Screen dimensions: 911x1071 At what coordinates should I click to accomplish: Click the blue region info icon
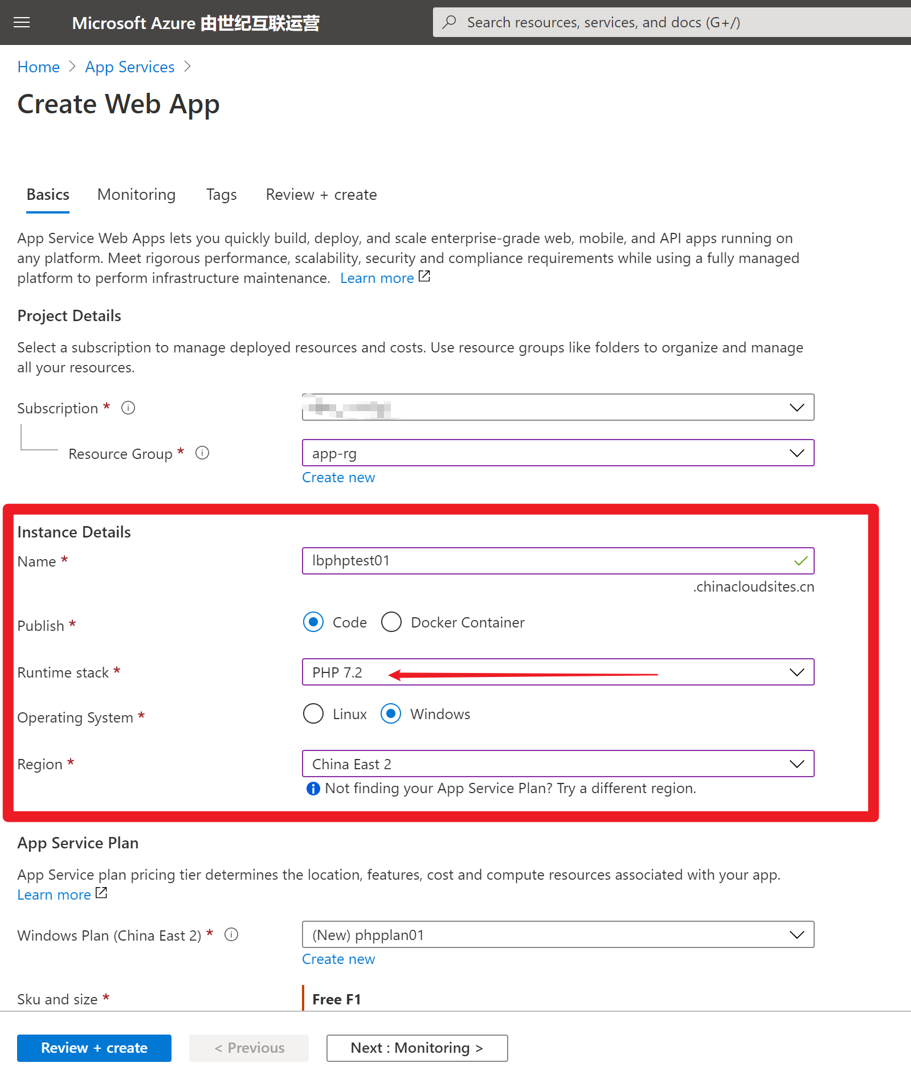pyautogui.click(x=313, y=789)
